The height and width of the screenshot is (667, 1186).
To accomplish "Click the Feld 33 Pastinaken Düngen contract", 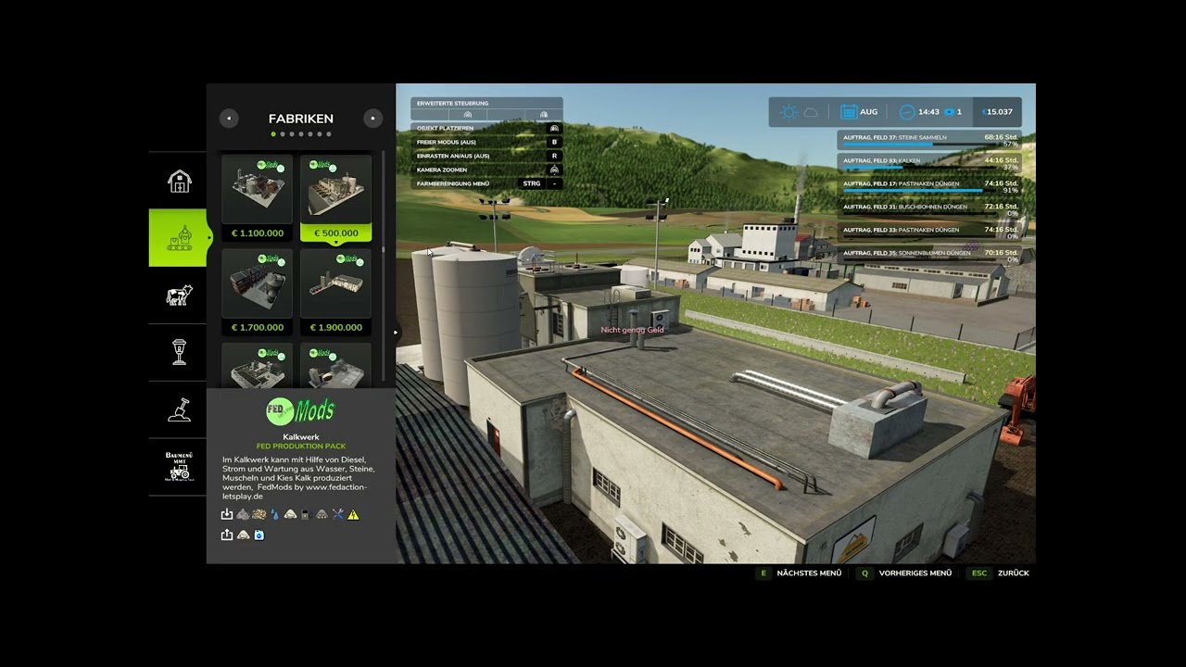I will (929, 232).
